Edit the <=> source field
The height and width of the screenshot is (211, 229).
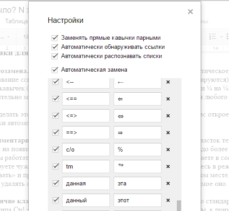[86, 116]
